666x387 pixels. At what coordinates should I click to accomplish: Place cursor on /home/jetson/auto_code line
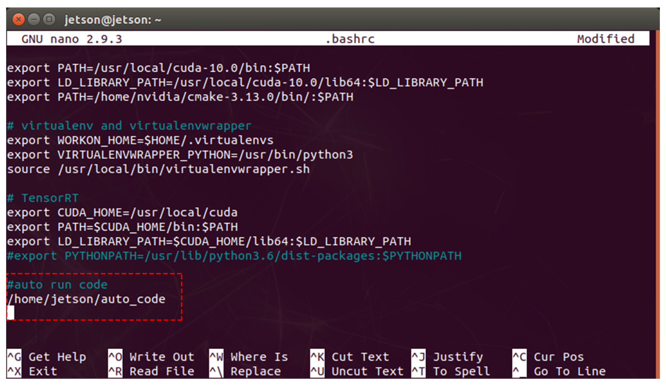point(87,299)
